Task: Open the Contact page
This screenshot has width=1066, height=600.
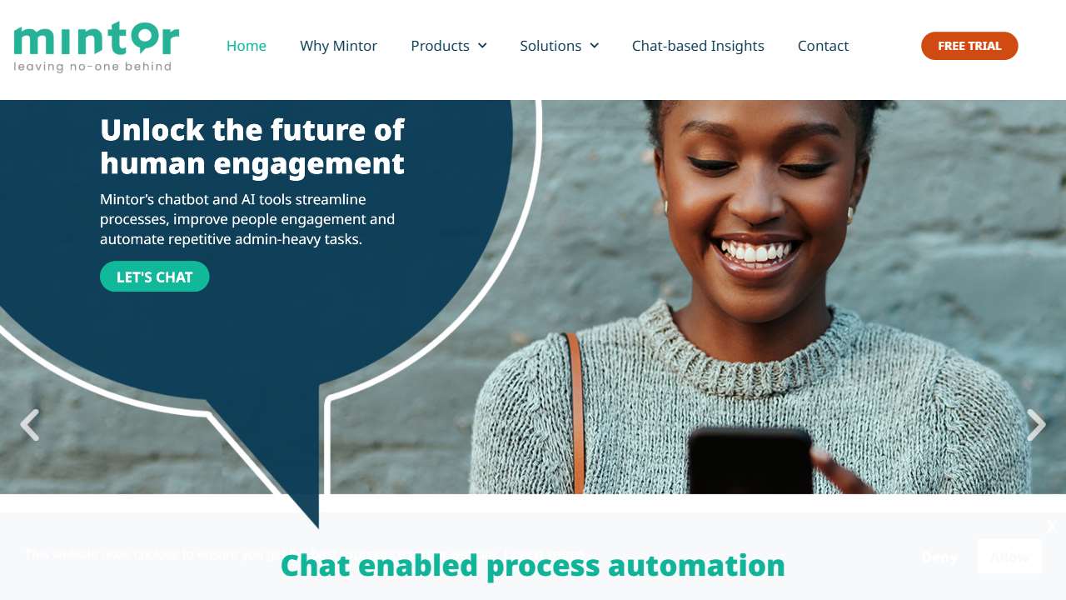Action: (x=823, y=46)
